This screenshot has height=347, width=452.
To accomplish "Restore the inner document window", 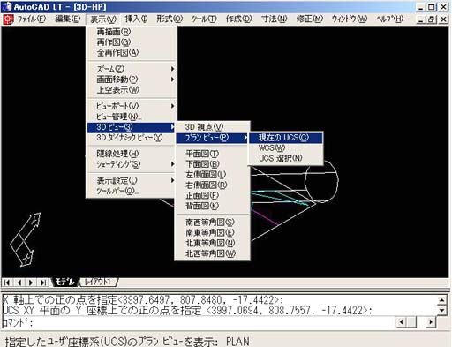I will tap(432, 19).
